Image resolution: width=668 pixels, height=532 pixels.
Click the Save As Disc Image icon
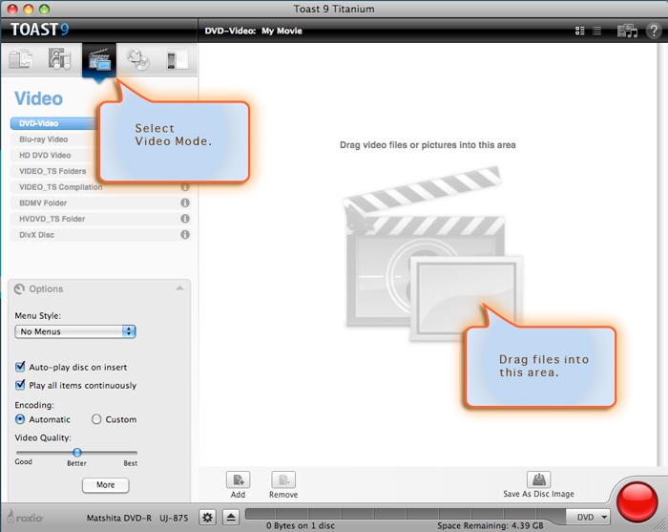tap(539, 479)
